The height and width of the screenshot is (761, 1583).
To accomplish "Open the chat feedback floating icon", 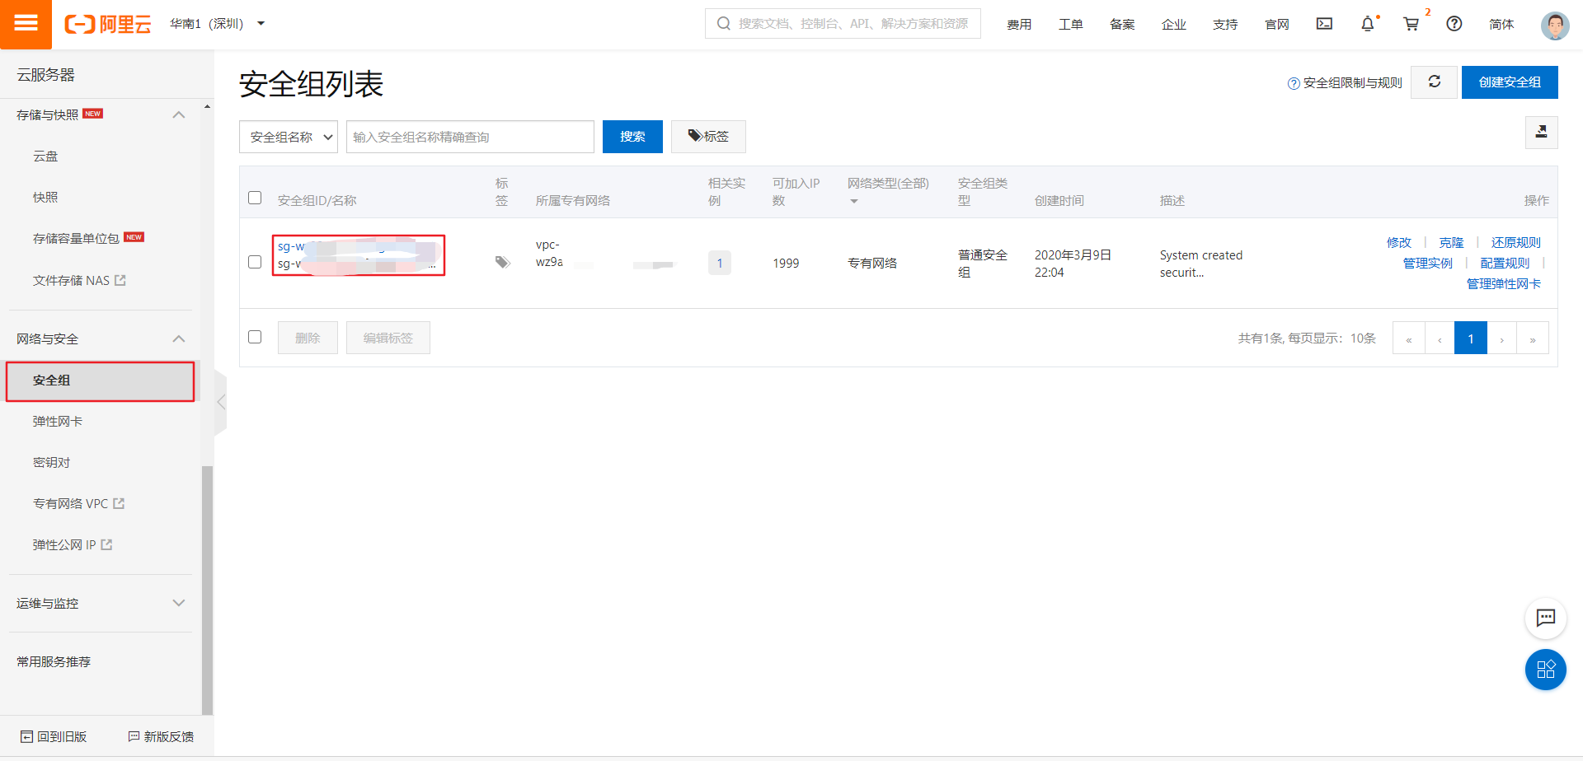I will pos(1546,618).
